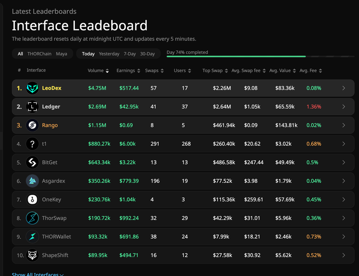Image resolution: width=359 pixels, height=276 pixels.
Task: Click the ThorSwap logo icon
Action: pyautogui.click(x=32, y=218)
